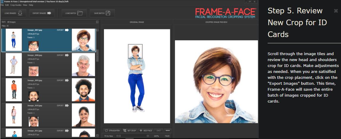This screenshot has height=139, width=341.
Task: Open the Help menu
Action: pos(31,5)
